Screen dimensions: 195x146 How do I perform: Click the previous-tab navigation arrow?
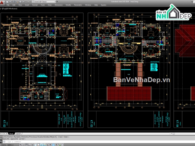[3, 134]
